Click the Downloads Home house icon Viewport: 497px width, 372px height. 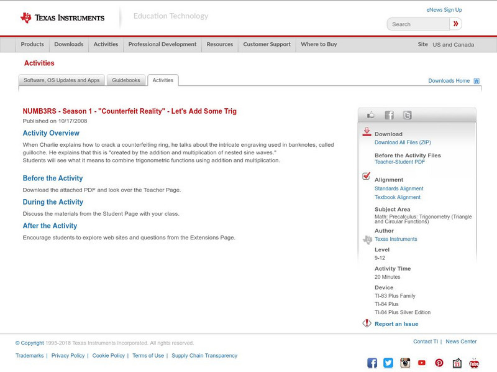[x=476, y=81]
